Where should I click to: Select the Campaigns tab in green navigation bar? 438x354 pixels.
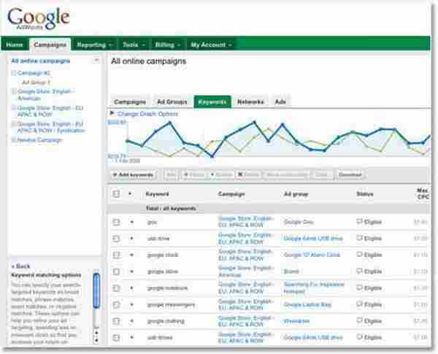[x=50, y=45]
